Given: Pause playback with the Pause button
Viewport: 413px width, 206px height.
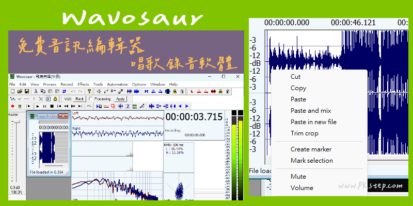Looking at the screenshot, I should (45, 106).
